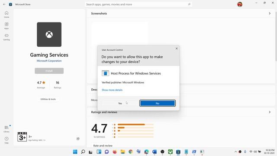Screen dimensions: 277x156
Task: Click the greyed Install button
Action: [49, 71]
